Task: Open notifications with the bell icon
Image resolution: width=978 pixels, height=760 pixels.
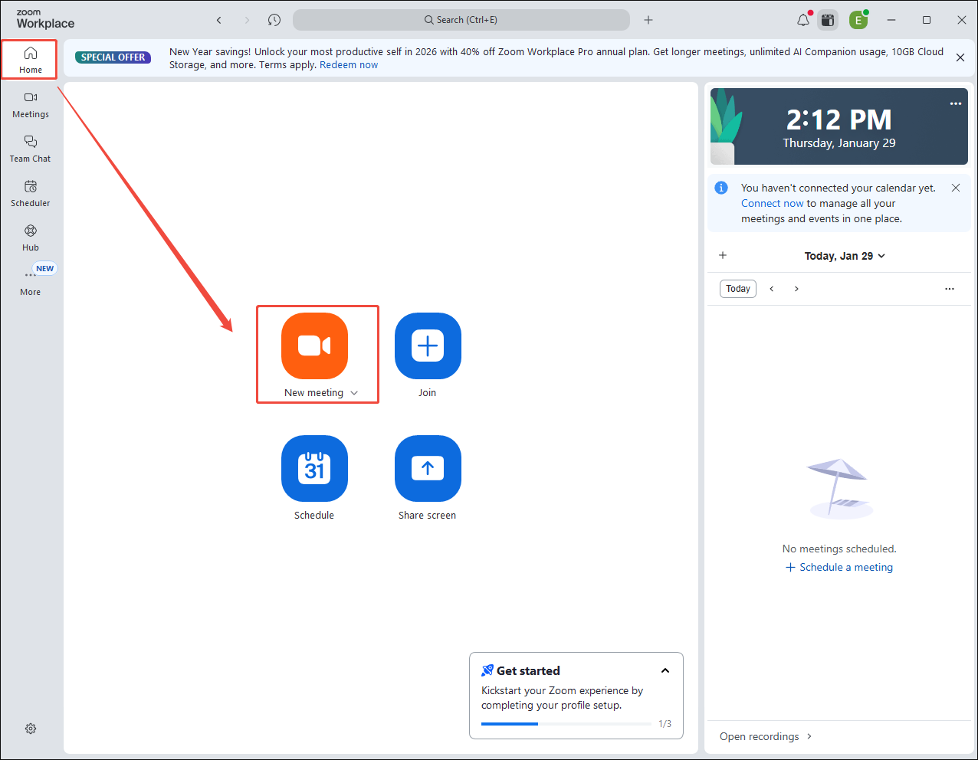Action: 801,19
